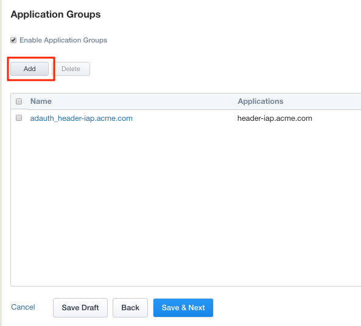Toggle the select-all checkbox in table header
Image resolution: width=361 pixels, height=326 pixels.
19,101
